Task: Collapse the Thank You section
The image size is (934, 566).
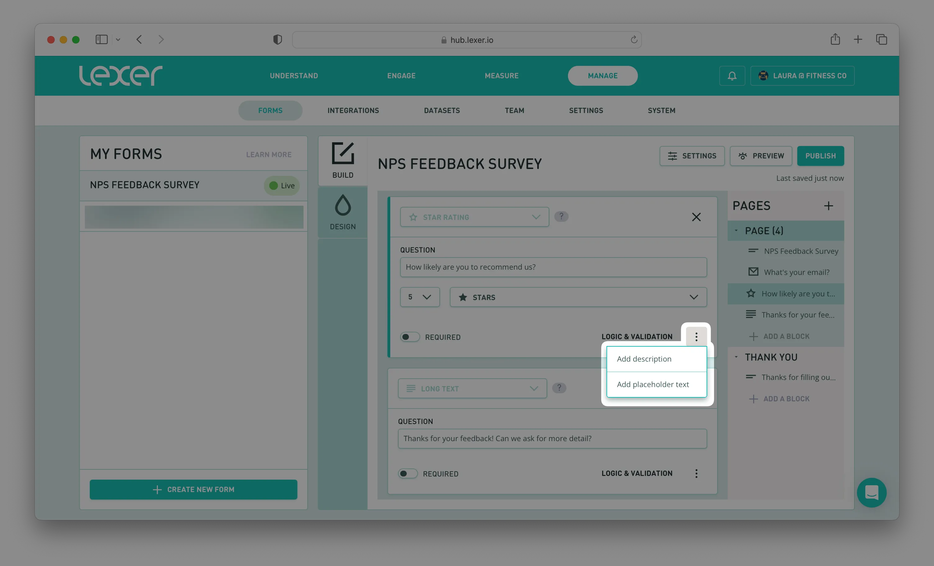Action: pos(736,357)
